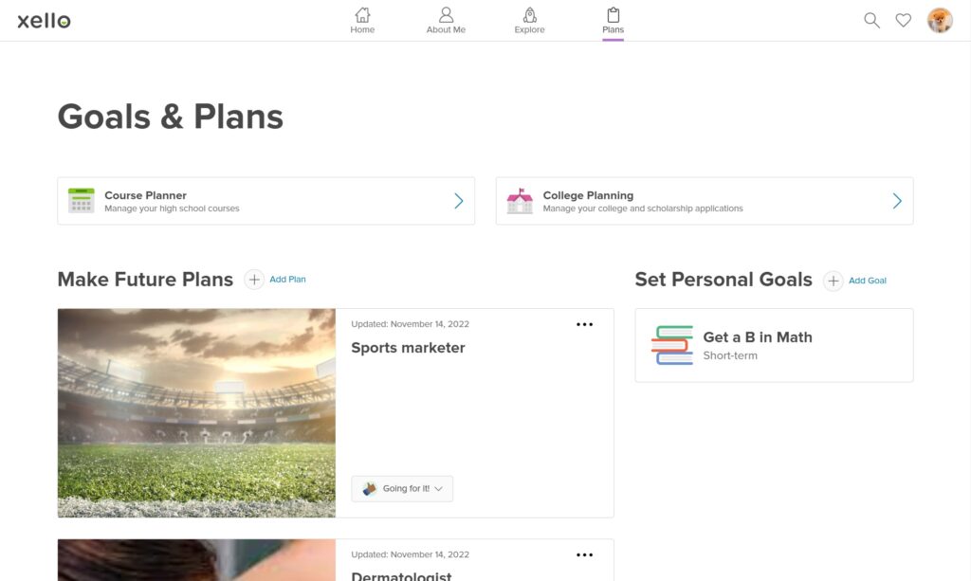The height and width of the screenshot is (581, 971).
Task: Open the options menu on Dermatologist card
Action: pos(585,554)
